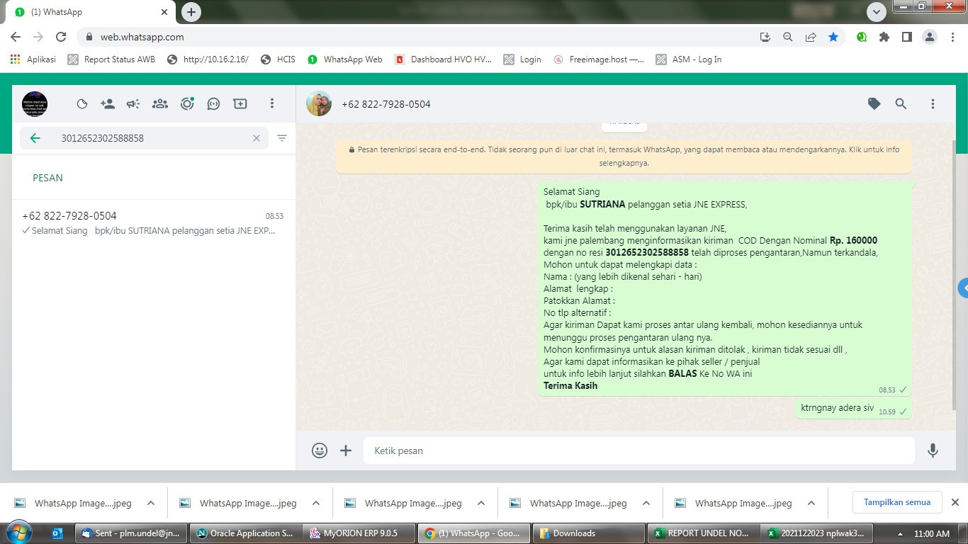Click the add contact icon in sidebar
The height and width of the screenshot is (544, 968).
pos(108,104)
